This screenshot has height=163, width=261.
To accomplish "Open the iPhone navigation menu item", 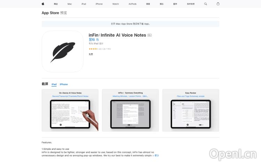I will [99, 4].
